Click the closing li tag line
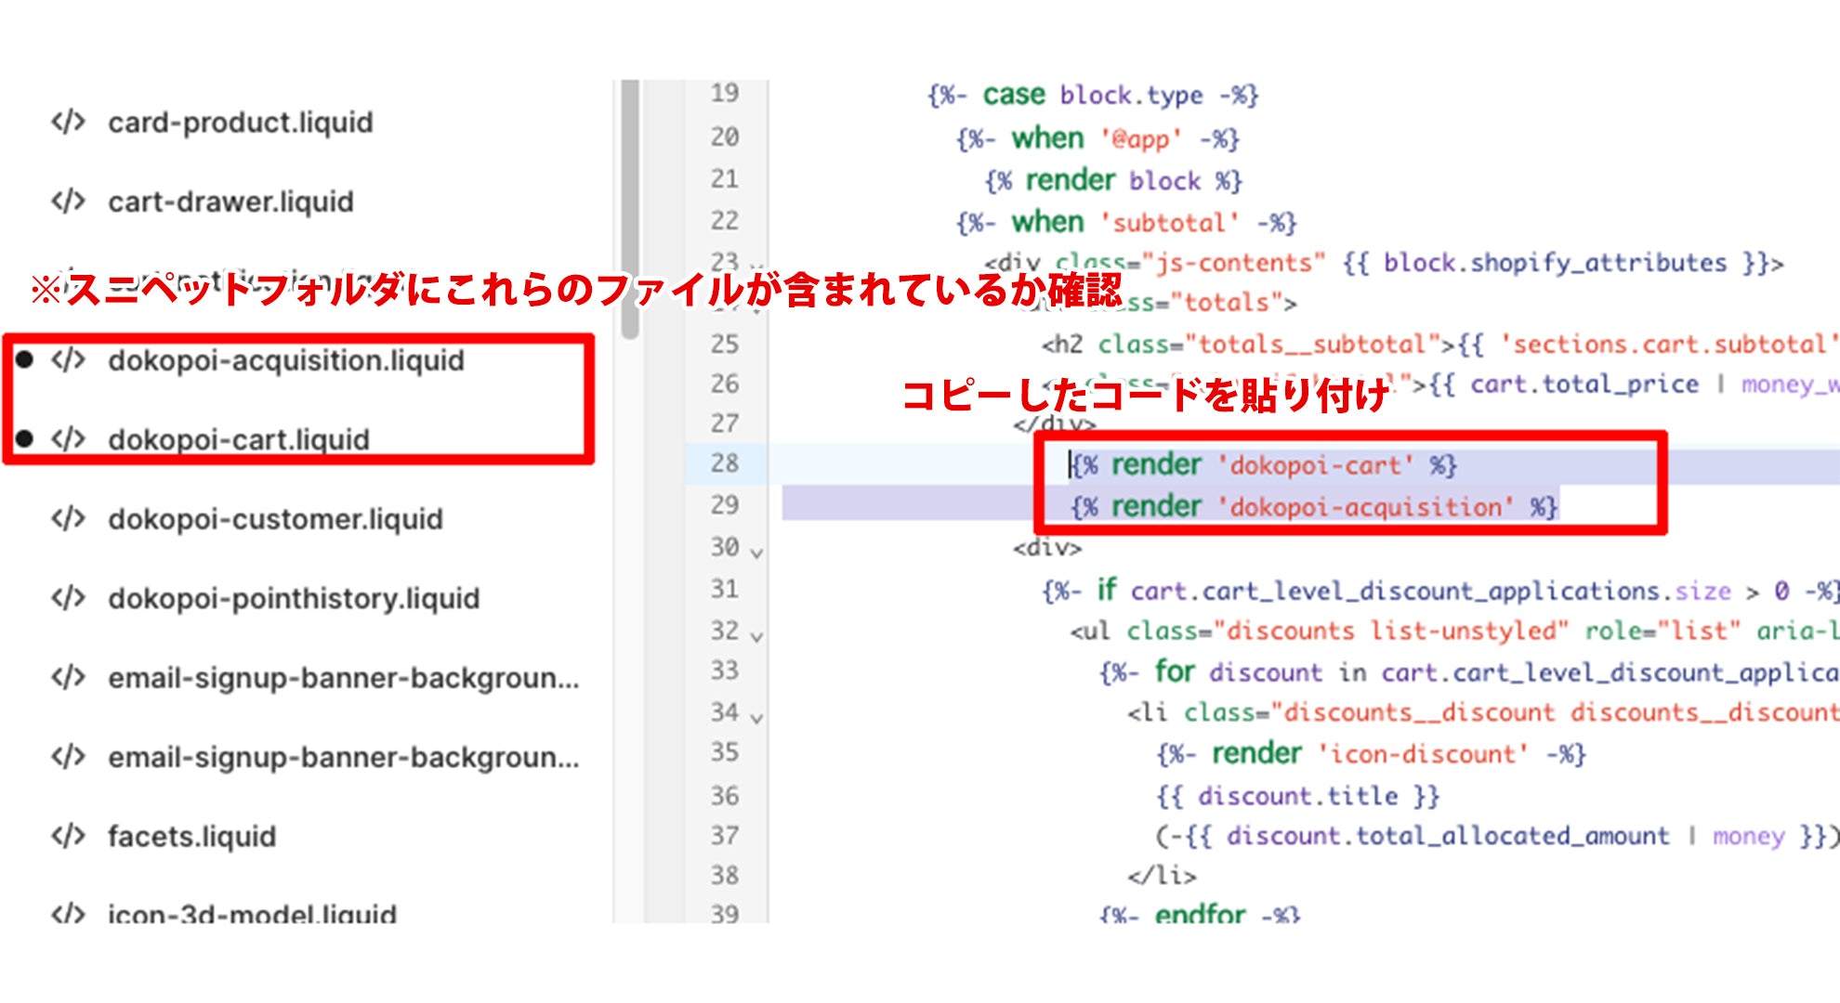1840x1003 pixels. pyautogui.click(x=1162, y=876)
